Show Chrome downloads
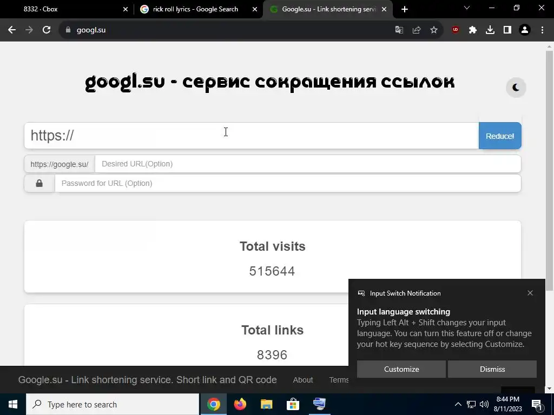This screenshot has height=415, width=554. click(490, 30)
